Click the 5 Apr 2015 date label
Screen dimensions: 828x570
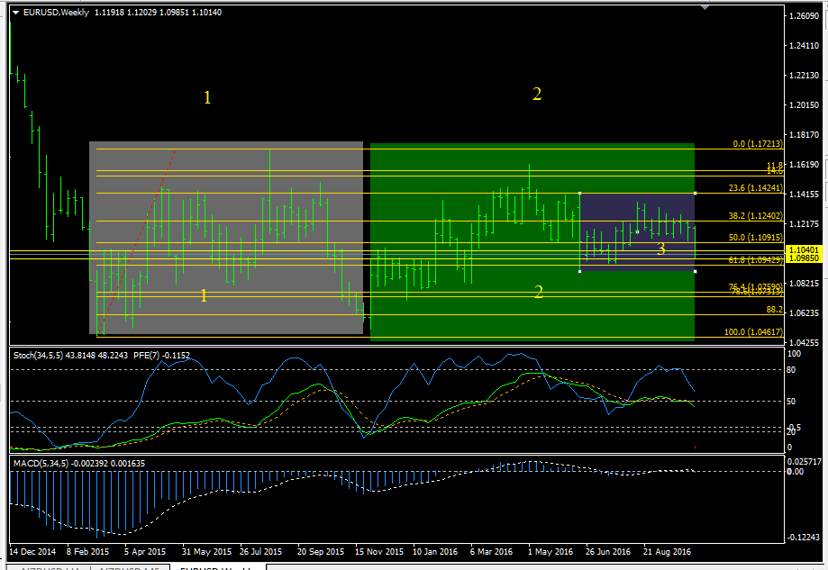click(145, 551)
